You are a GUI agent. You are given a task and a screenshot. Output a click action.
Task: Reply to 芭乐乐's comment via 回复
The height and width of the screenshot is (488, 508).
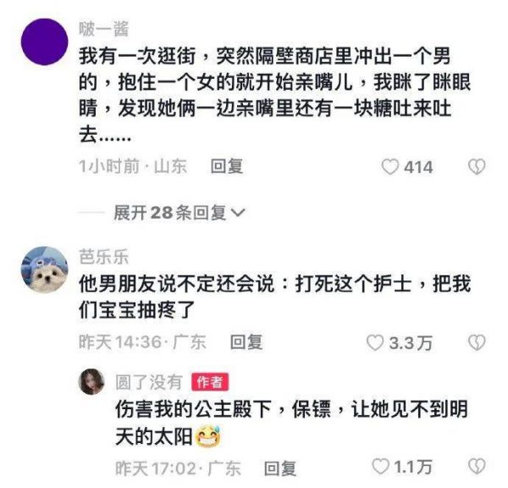246,342
